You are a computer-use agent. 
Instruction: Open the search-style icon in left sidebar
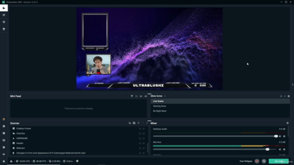(4, 22)
